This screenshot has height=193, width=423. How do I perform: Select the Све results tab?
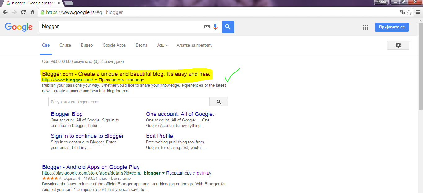point(46,45)
